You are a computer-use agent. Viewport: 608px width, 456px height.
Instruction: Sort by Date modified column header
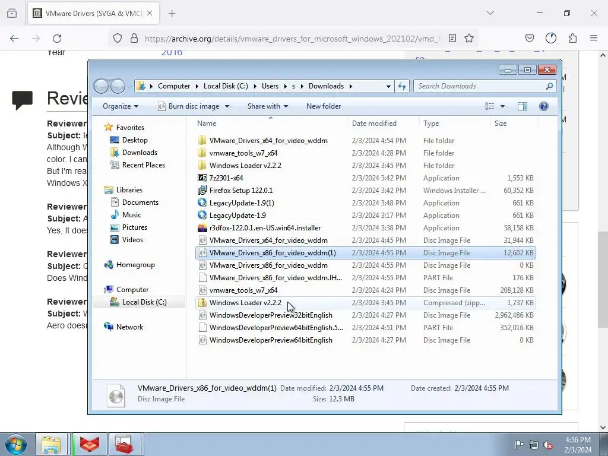(384, 123)
